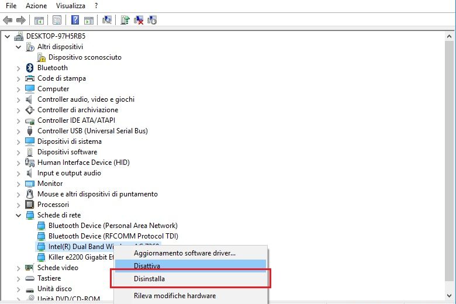Select the DESKTOP-97H5RB5 root node
The height and width of the screenshot is (304, 456).
click(x=60, y=36)
